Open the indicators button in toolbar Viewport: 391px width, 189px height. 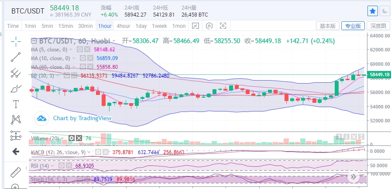click(196, 26)
